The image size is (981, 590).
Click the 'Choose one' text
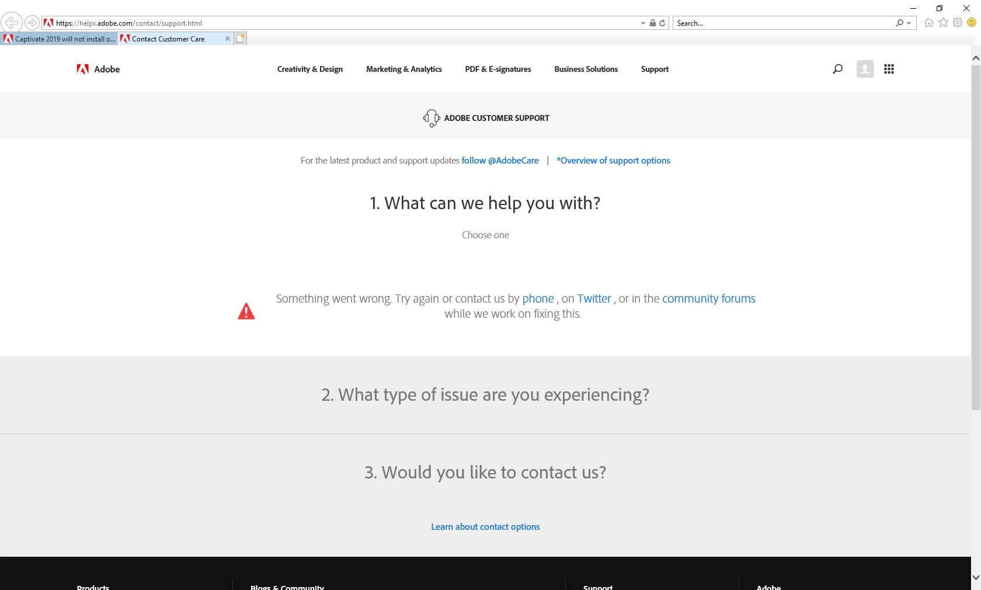tap(485, 235)
